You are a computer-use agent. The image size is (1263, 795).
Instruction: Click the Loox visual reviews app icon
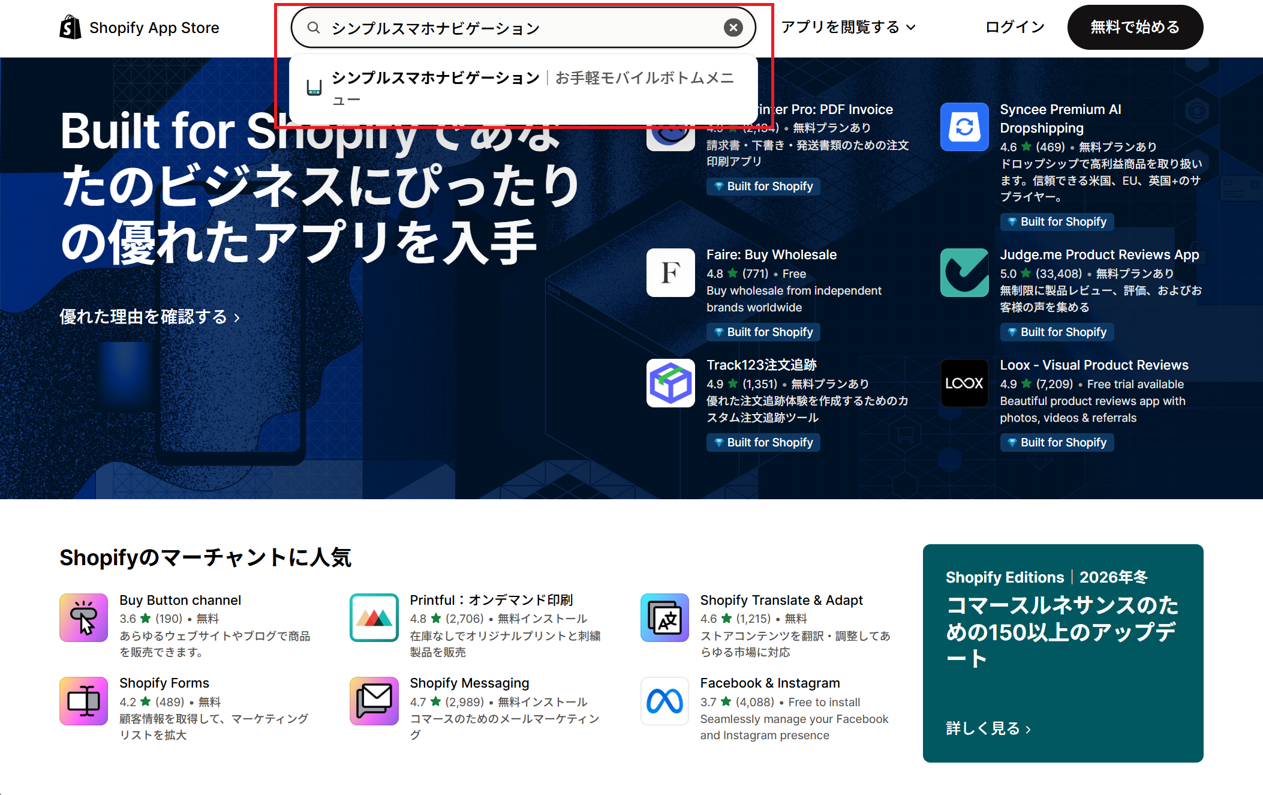(964, 383)
